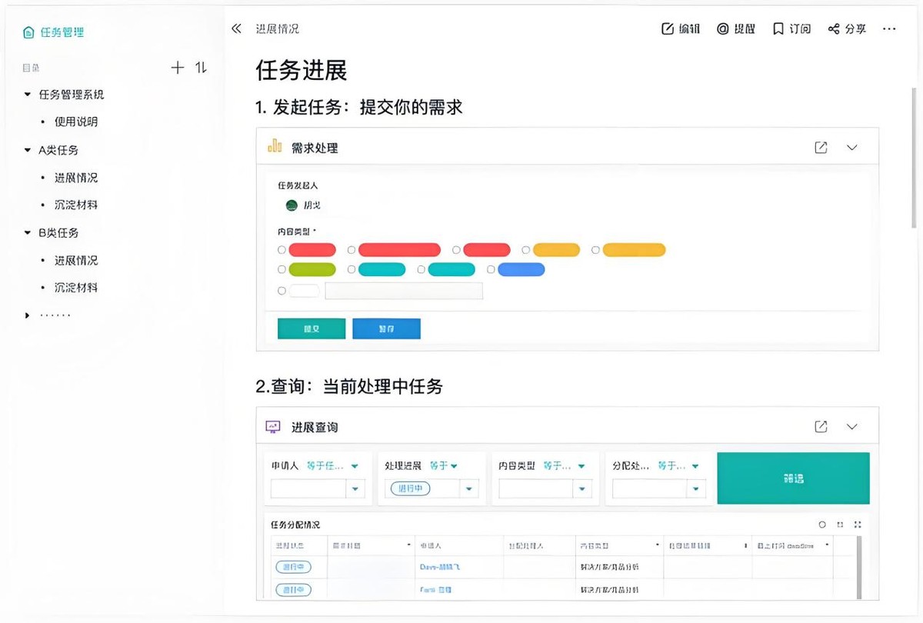Select the green content type radio button
Screen dimensions: 923x623
coord(282,270)
